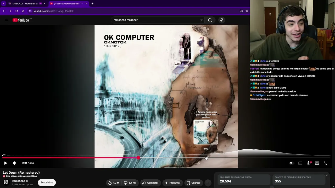Click the Compartir share button
335x188 pixels.
150,183
